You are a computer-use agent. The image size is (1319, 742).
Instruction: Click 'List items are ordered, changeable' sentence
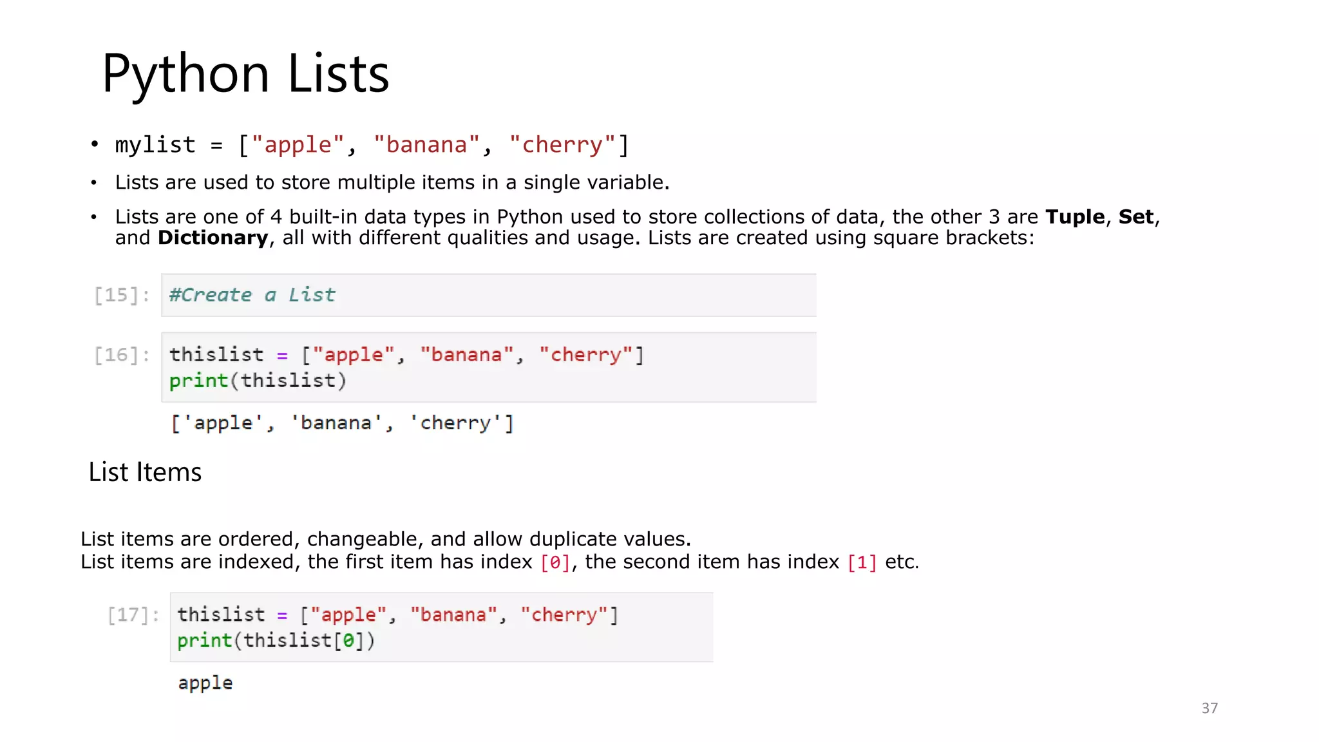386,539
